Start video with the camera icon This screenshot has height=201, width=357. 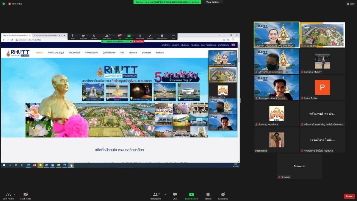(26, 194)
